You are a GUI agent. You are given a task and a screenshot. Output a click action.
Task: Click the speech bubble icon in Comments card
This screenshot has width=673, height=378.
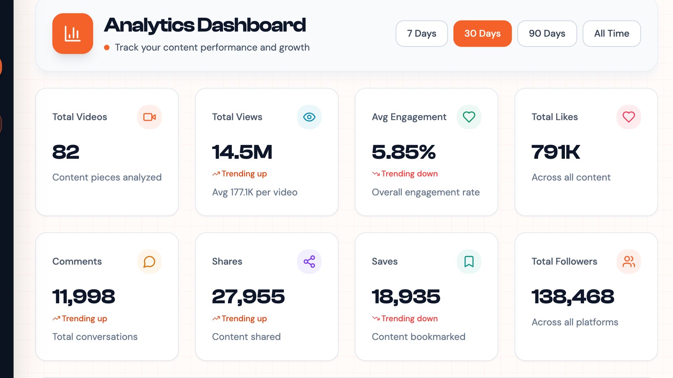click(x=149, y=262)
